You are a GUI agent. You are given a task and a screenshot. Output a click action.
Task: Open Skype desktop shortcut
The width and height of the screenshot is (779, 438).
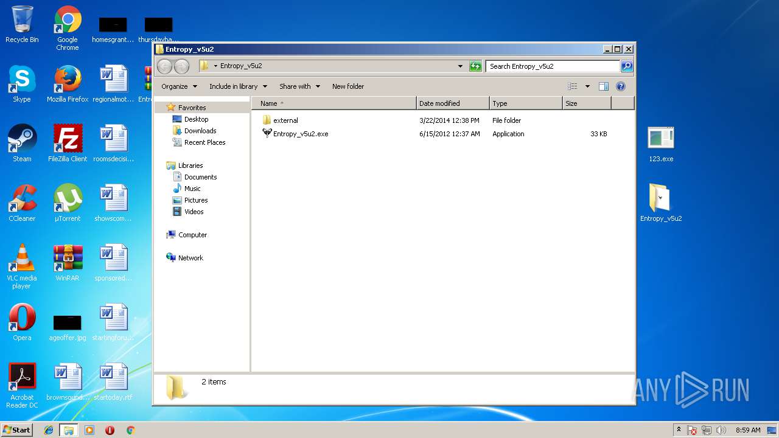[22, 84]
